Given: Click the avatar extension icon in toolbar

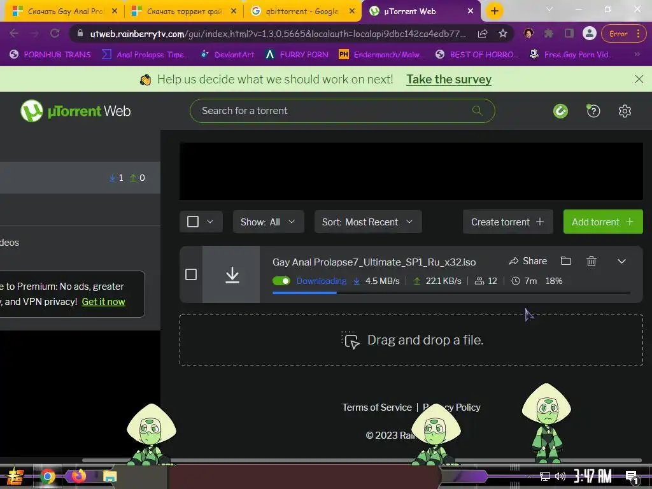Looking at the screenshot, I should click(528, 34).
